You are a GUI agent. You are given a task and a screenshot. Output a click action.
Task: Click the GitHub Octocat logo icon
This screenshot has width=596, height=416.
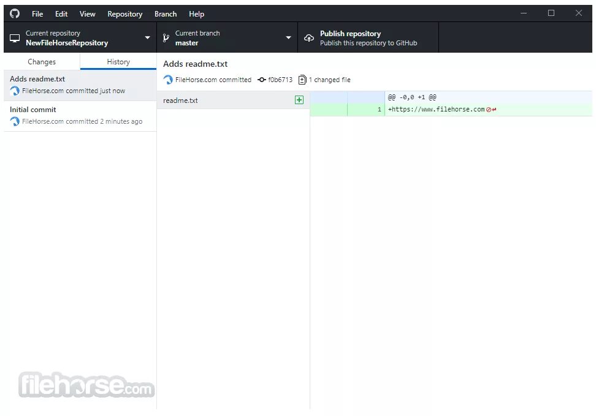(x=15, y=13)
